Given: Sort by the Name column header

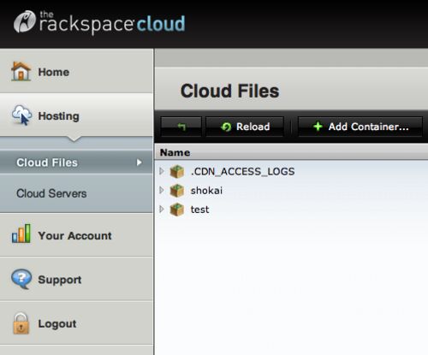Looking at the screenshot, I should tap(175, 152).
